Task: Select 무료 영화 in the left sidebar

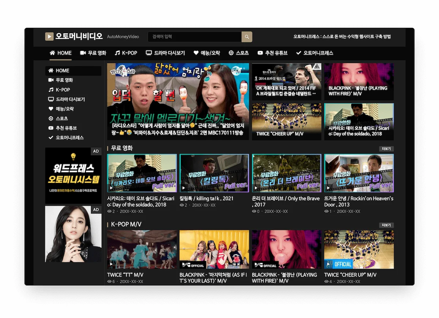Action: pyautogui.click(x=73, y=80)
